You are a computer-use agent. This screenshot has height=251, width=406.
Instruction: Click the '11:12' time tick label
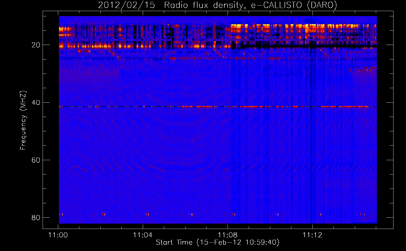tap(312, 235)
